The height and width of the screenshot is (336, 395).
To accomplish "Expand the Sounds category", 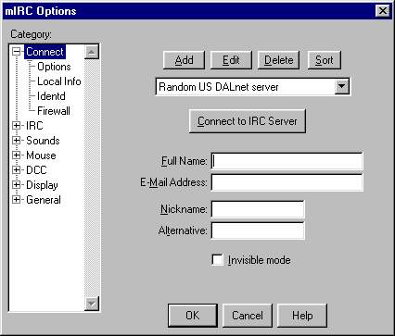I will pos(17,141).
